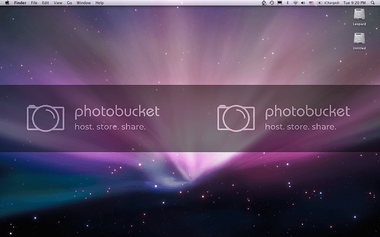
Task: Click the clock showing Tue 9:20 PM
Action: coord(354,3)
